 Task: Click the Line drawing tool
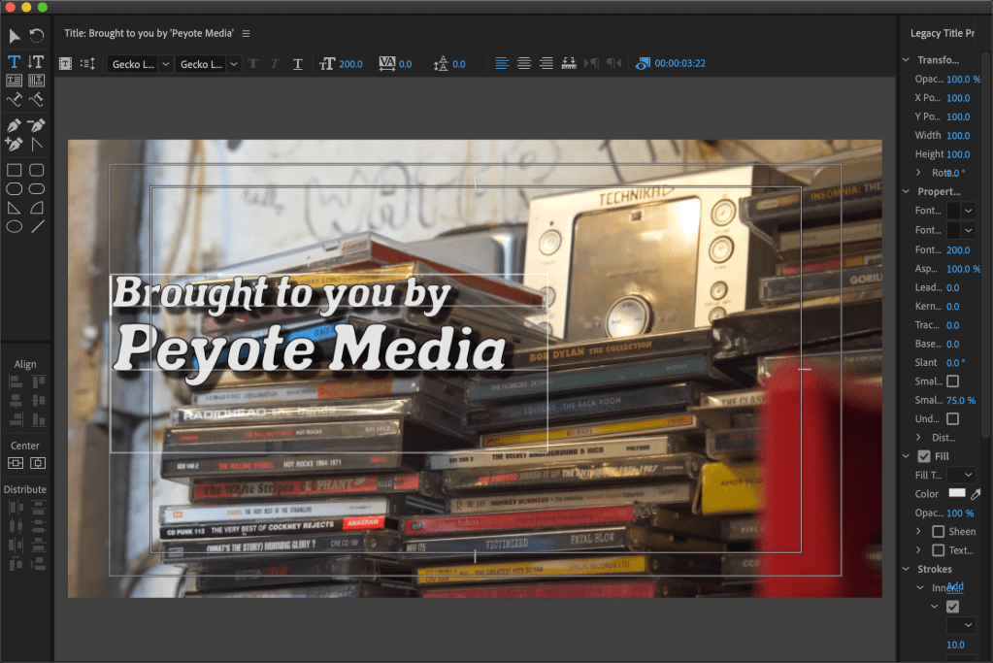coord(37,226)
